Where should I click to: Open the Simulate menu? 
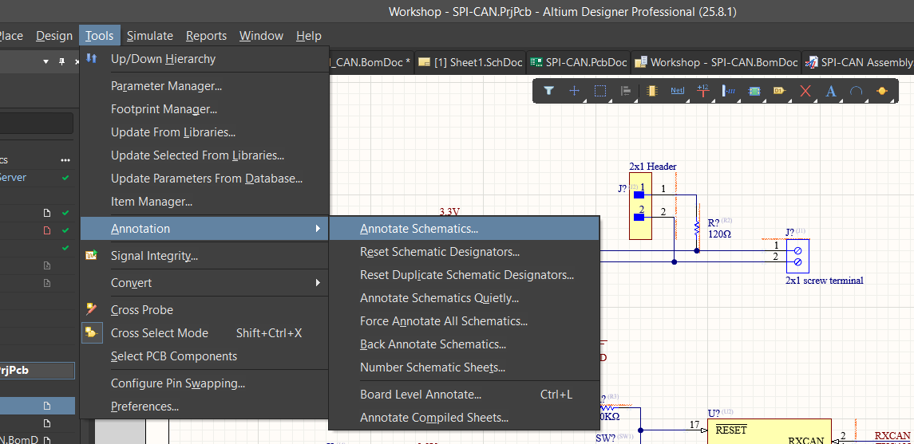coord(150,36)
